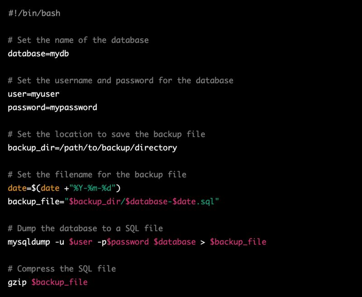The image size is (362, 297).
Task: Click the 'Dump the database to a SQL file' comment
Action: coord(86,228)
